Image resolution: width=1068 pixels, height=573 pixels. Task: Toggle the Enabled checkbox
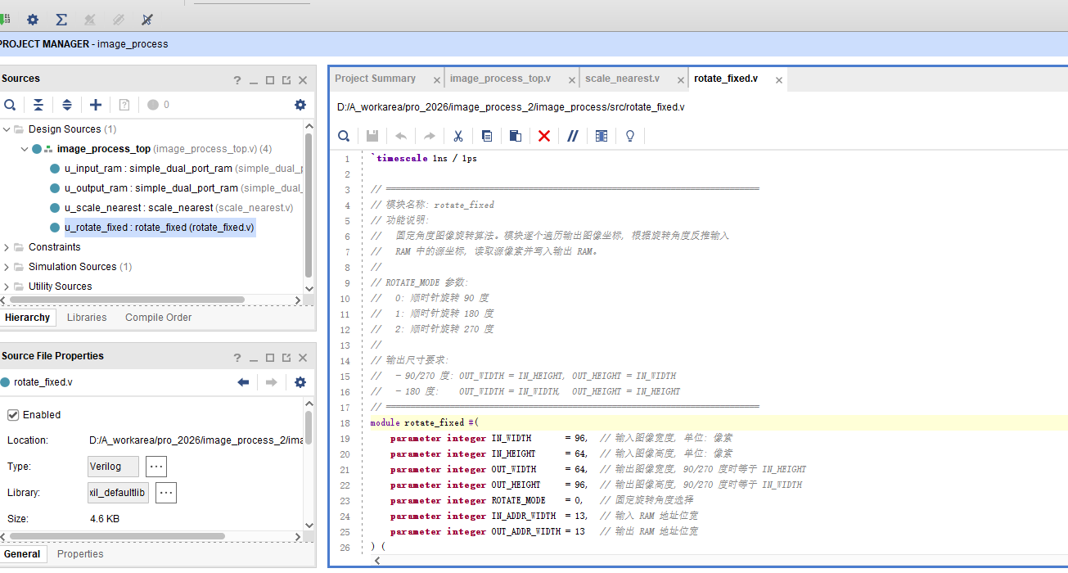(13, 415)
